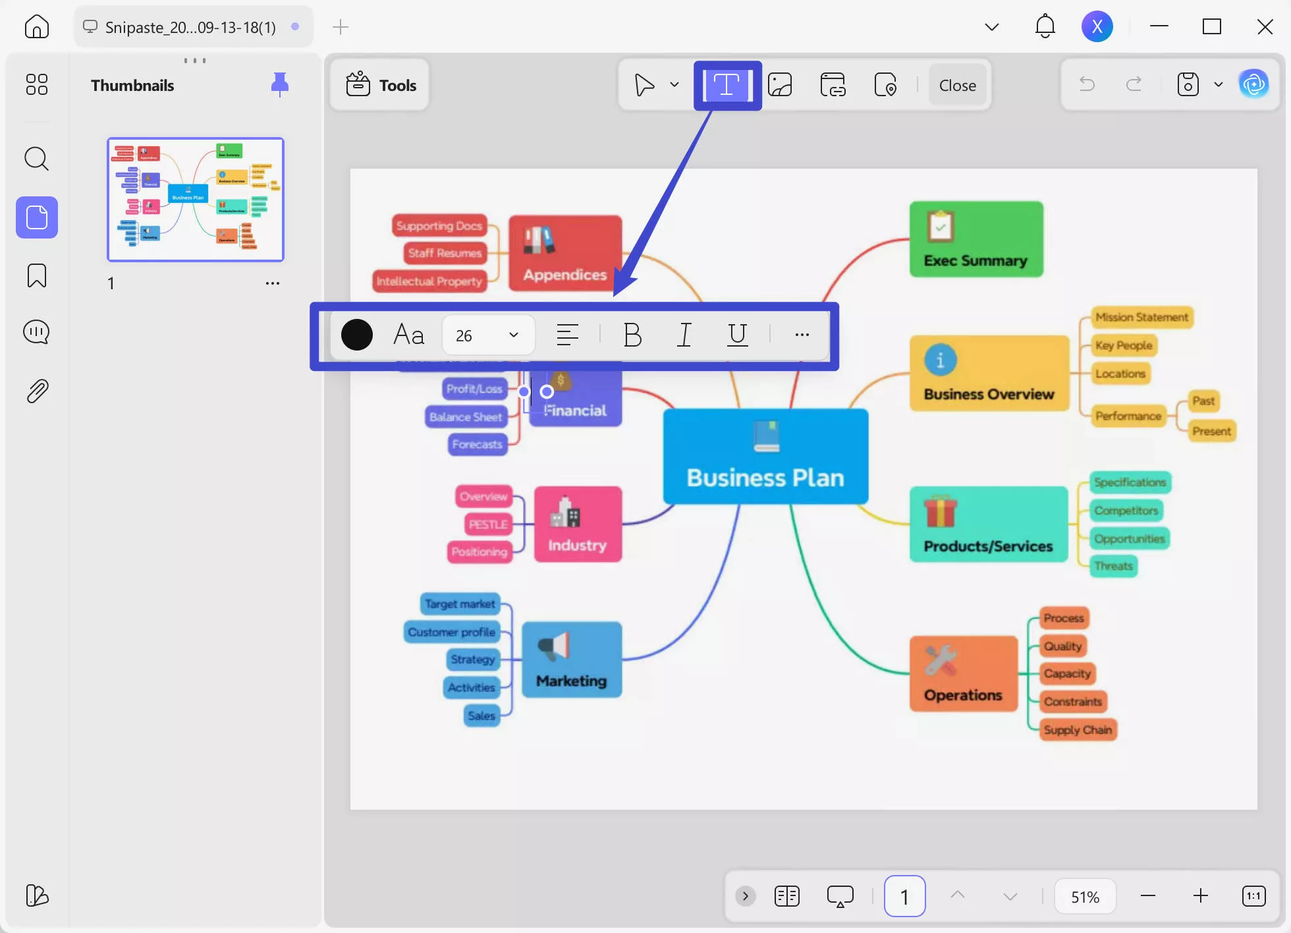Image resolution: width=1291 pixels, height=933 pixels.
Task: Open the Bookmarks panel
Action: click(36, 275)
